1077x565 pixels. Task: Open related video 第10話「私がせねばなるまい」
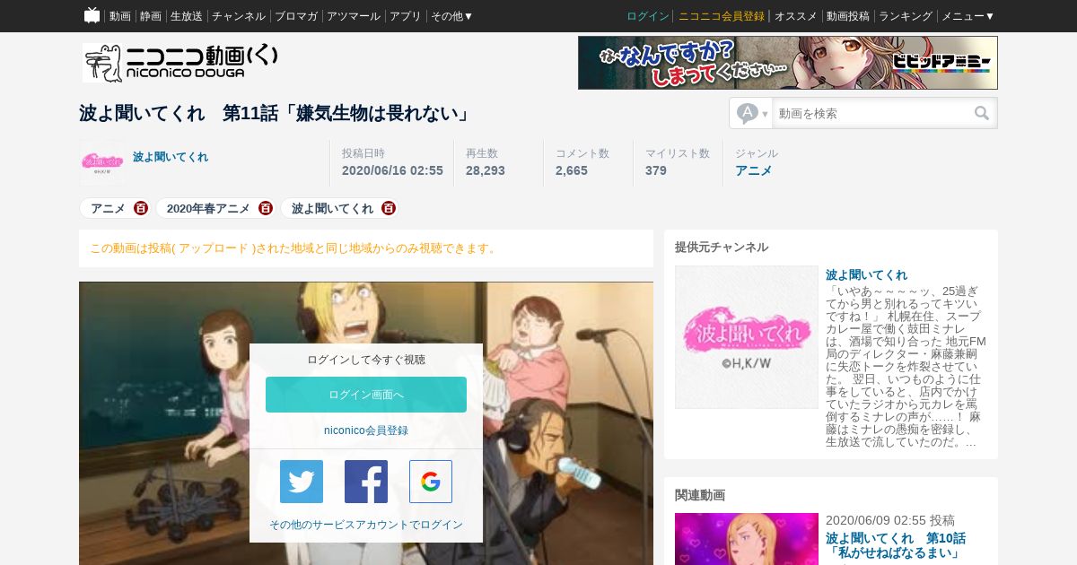pyautogui.click(x=896, y=545)
